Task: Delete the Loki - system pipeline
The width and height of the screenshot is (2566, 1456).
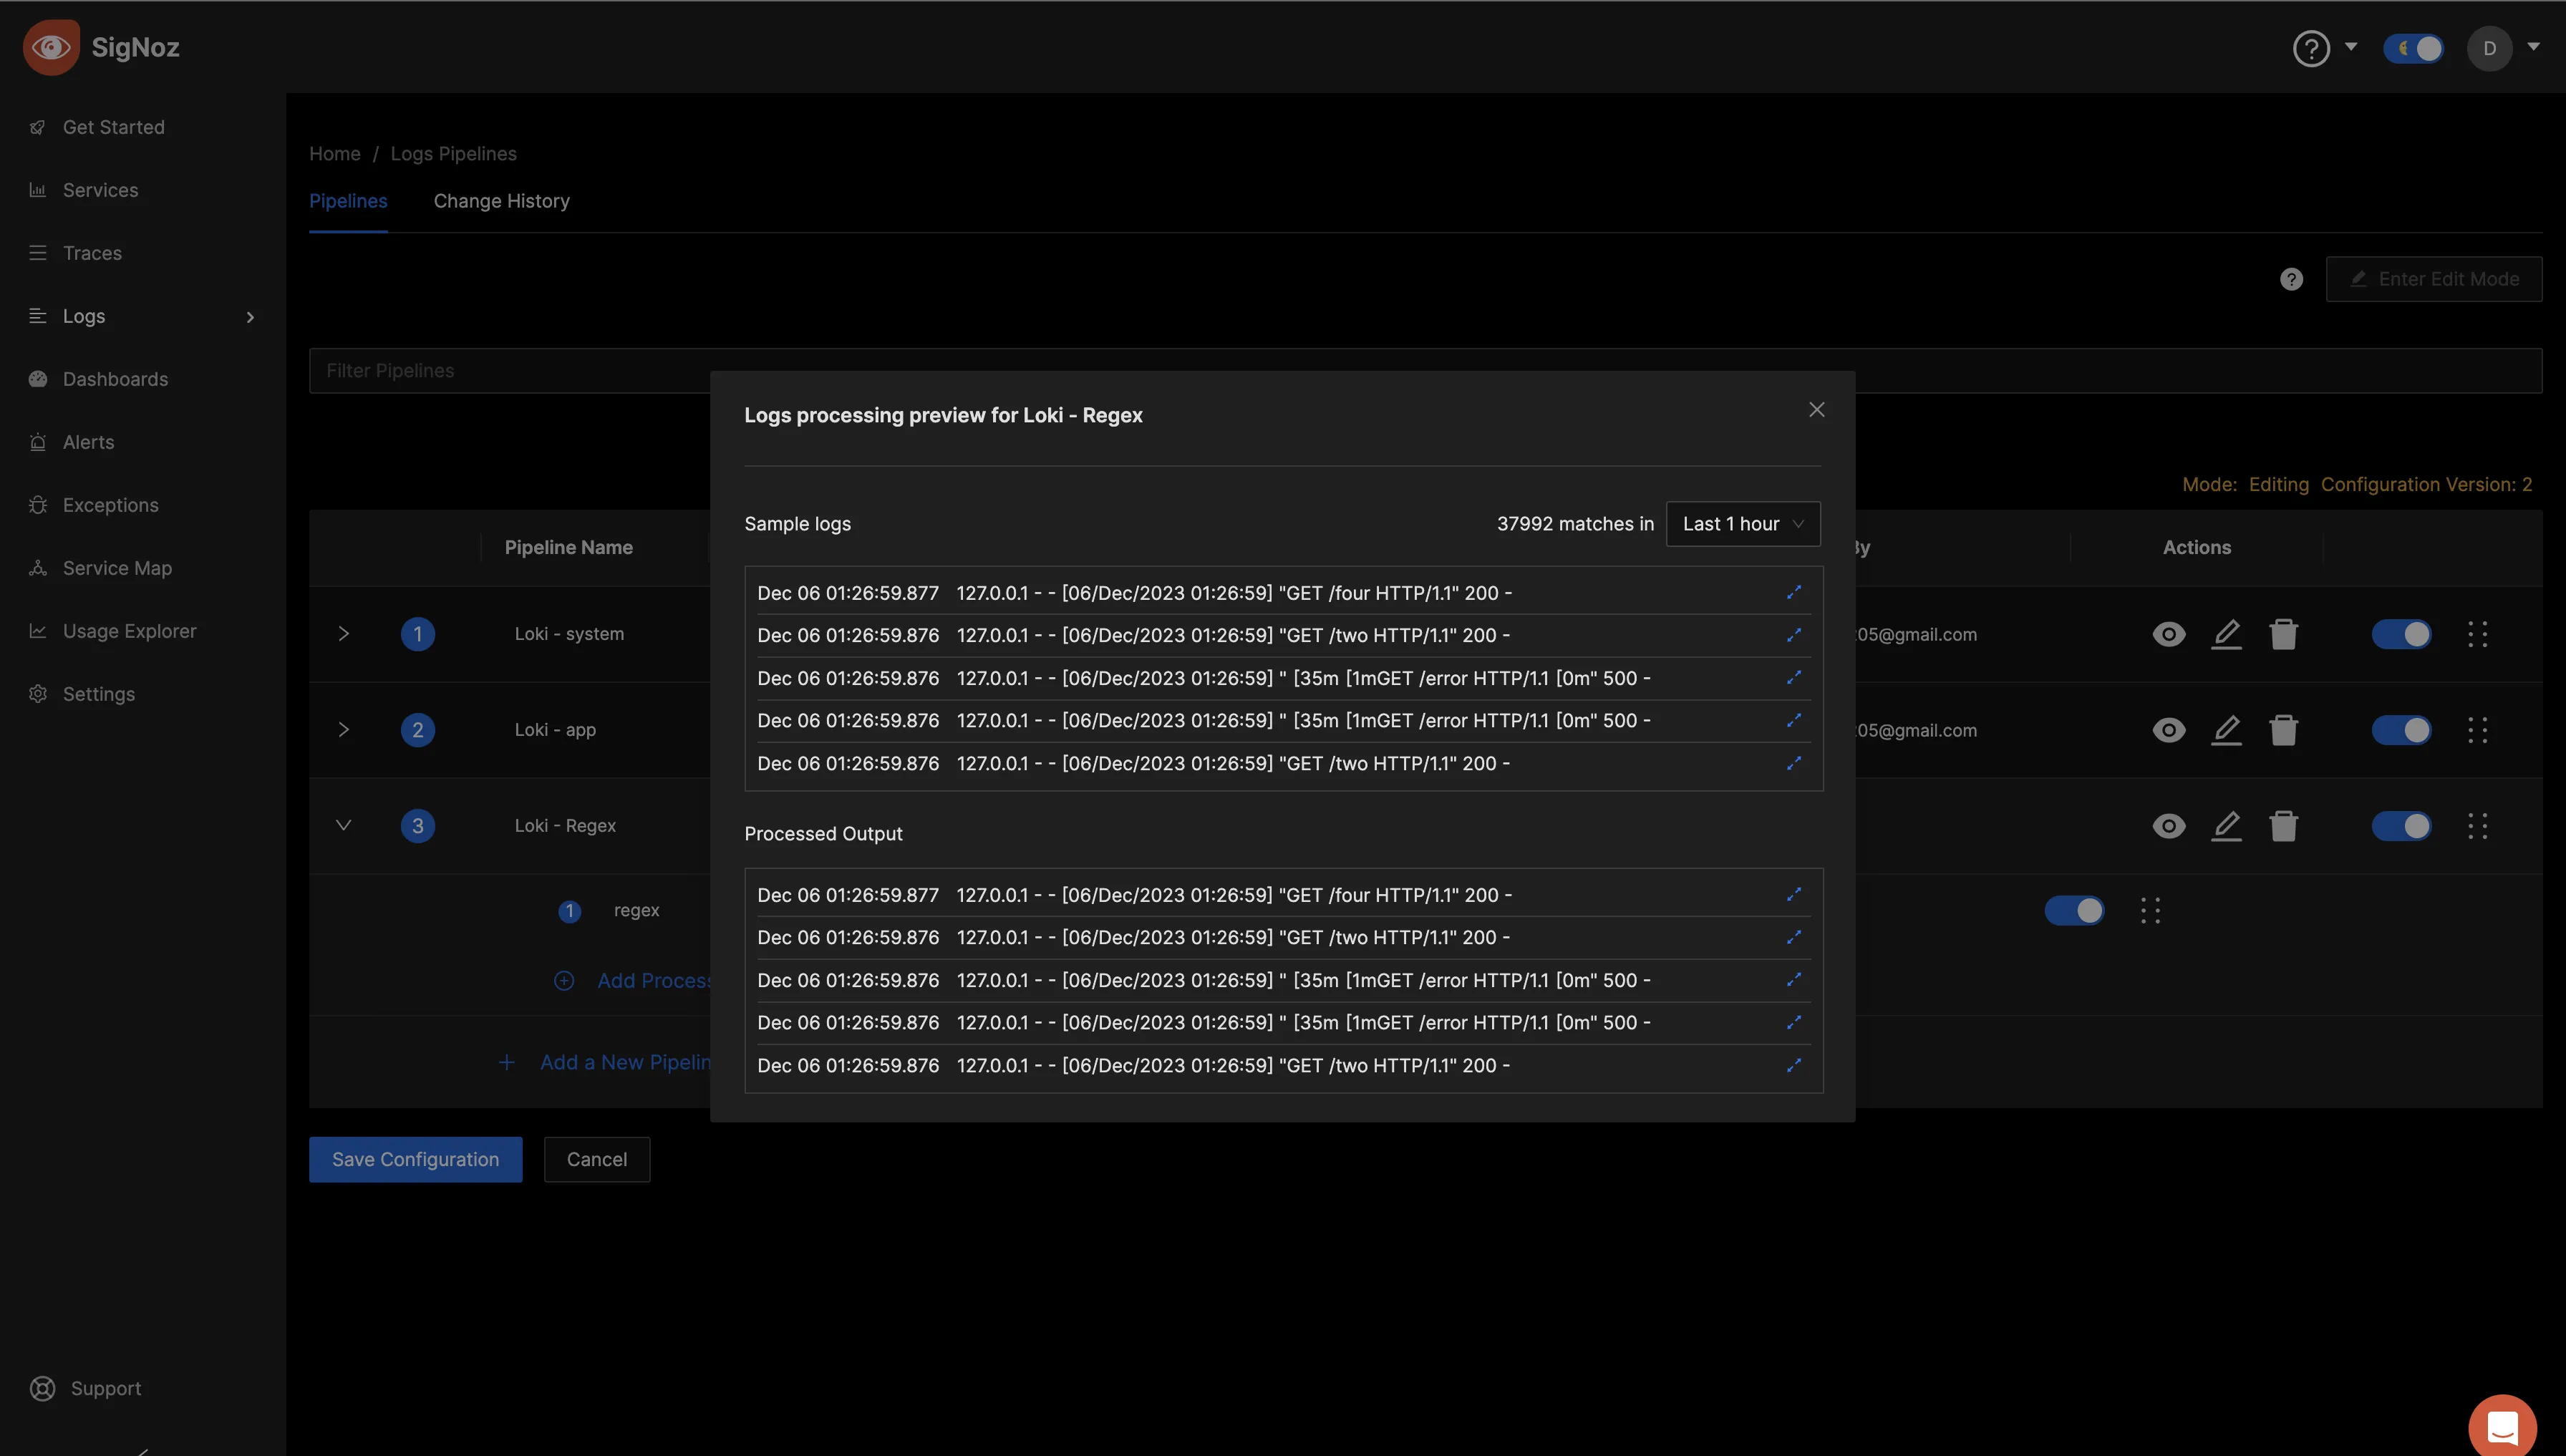Action: (x=2283, y=634)
